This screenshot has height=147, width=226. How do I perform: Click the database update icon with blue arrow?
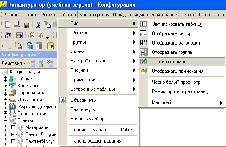coord(30,46)
